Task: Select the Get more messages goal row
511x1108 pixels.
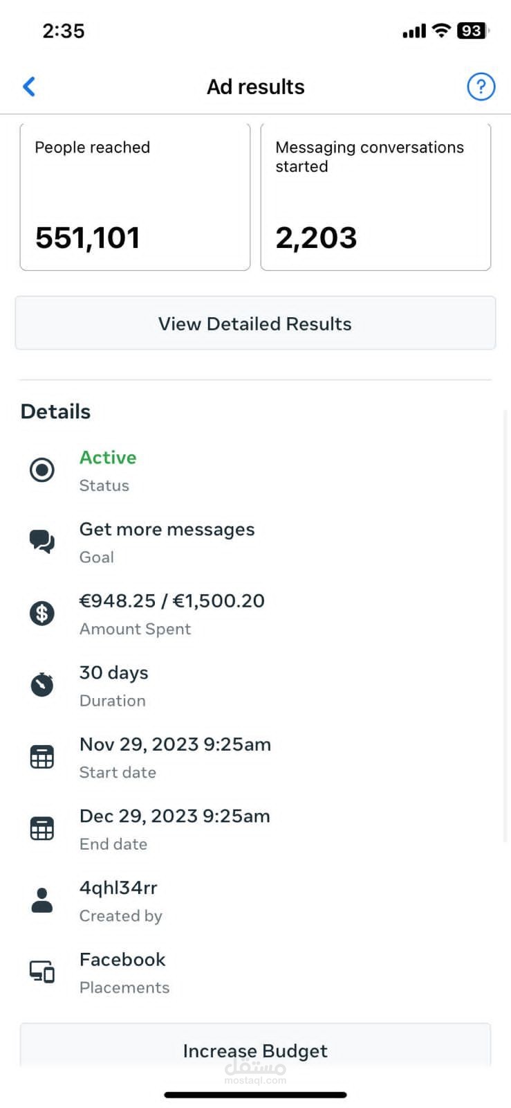Action: (167, 530)
